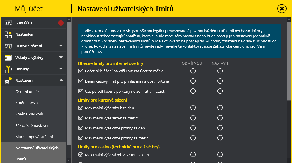Expand the Vklady a výběry dropdown arrow

[61, 57]
